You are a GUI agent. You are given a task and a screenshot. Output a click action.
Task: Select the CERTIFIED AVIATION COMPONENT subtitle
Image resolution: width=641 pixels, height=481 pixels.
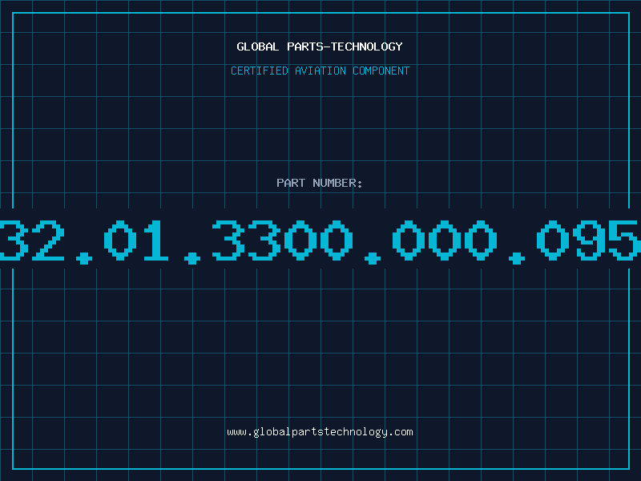320,71
